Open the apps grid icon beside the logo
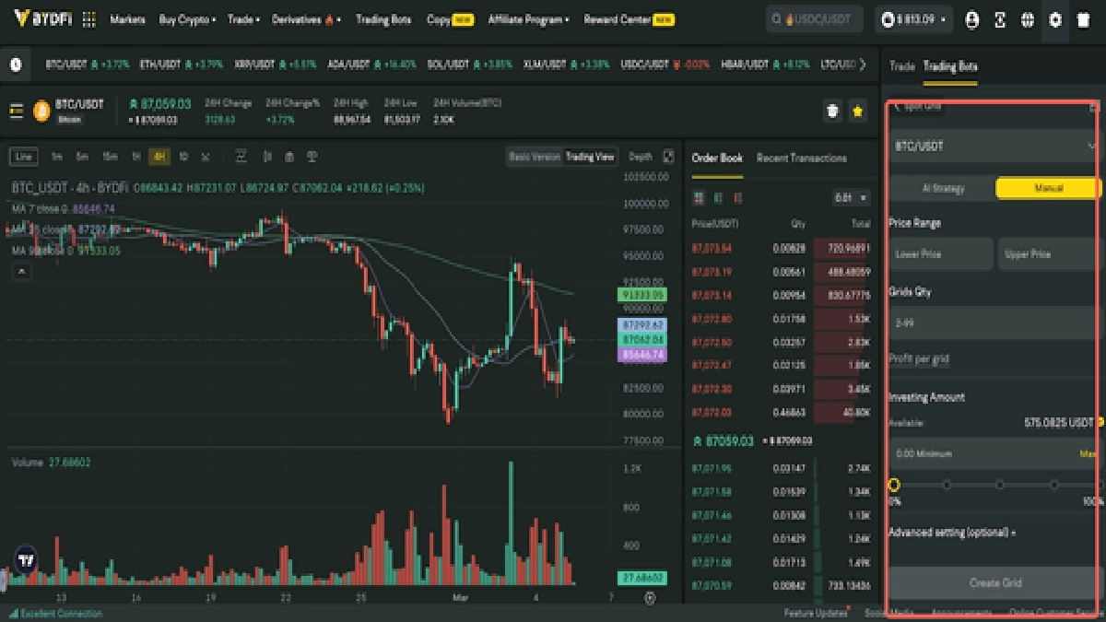The image size is (1106, 622). tap(88, 19)
